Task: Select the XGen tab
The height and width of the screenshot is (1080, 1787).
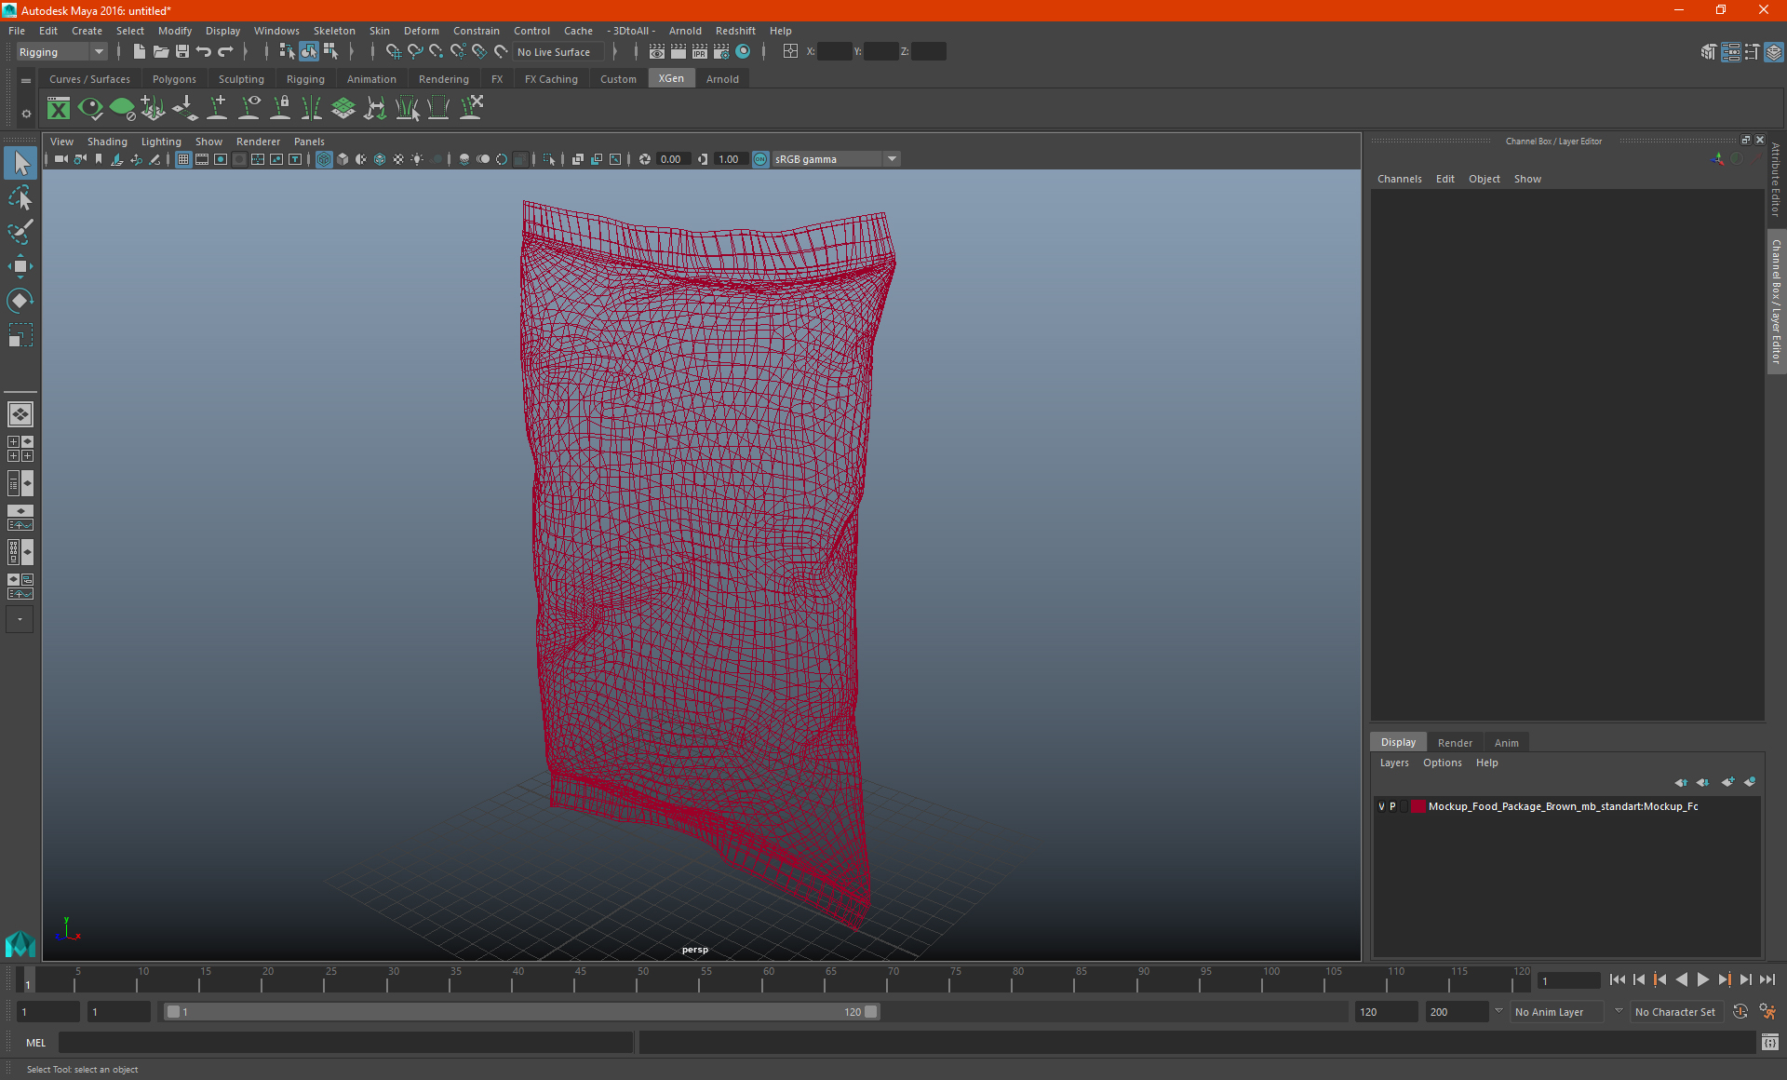Action: click(x=670, y=79)
